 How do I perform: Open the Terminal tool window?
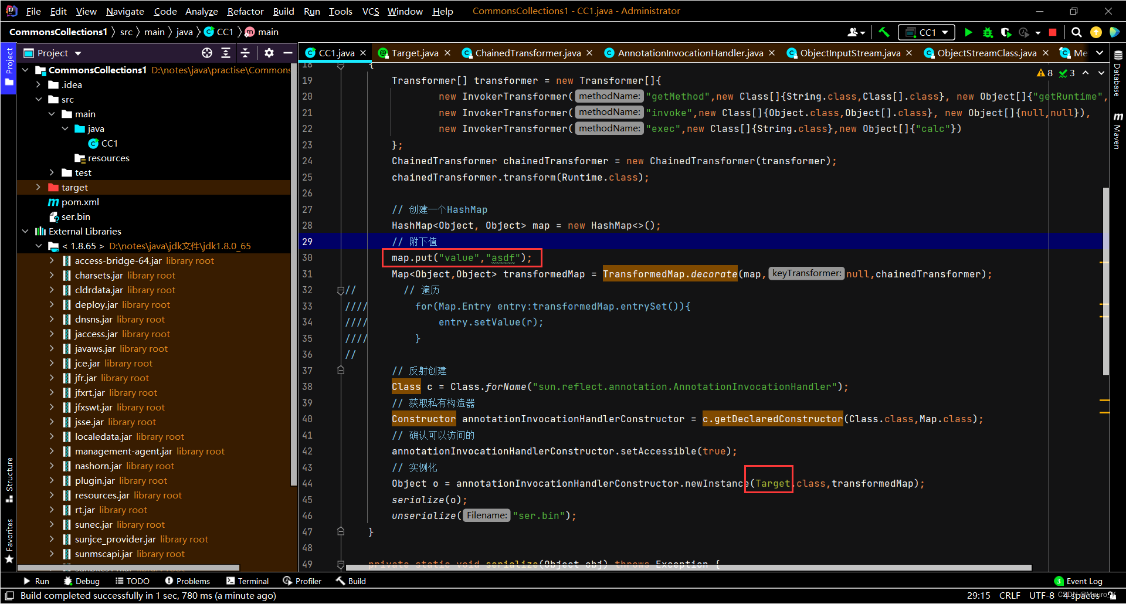coord(247,581)
